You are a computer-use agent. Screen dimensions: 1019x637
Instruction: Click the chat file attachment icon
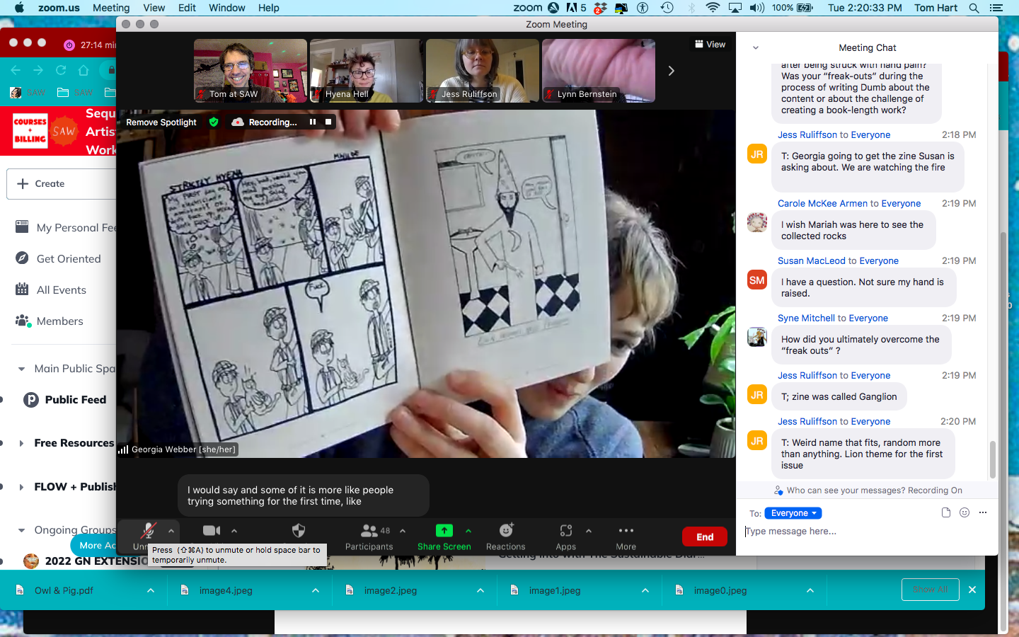coord(946,512)
